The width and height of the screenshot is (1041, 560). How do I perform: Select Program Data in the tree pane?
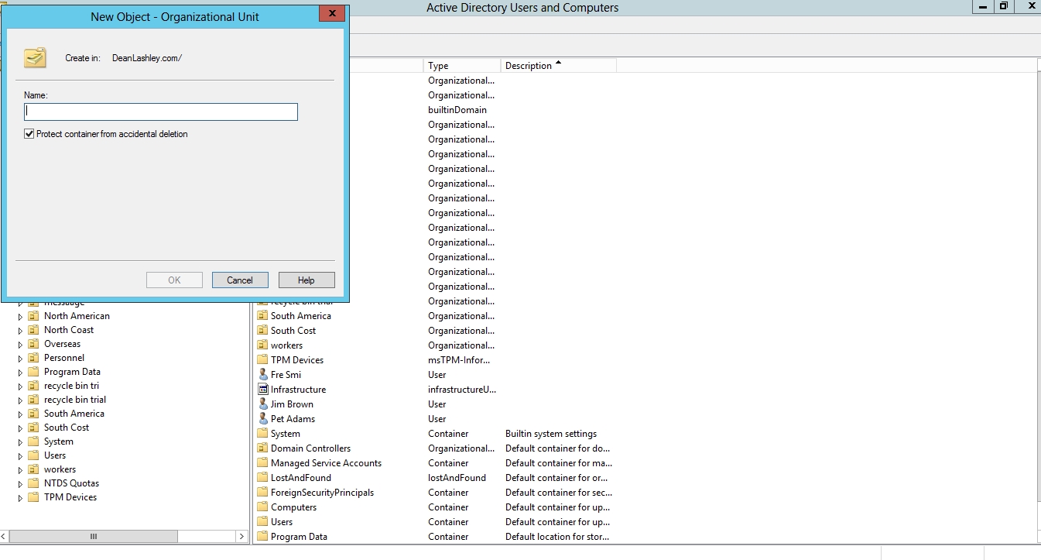72,372
